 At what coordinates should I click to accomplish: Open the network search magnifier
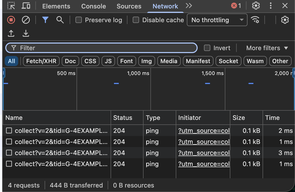60,20
